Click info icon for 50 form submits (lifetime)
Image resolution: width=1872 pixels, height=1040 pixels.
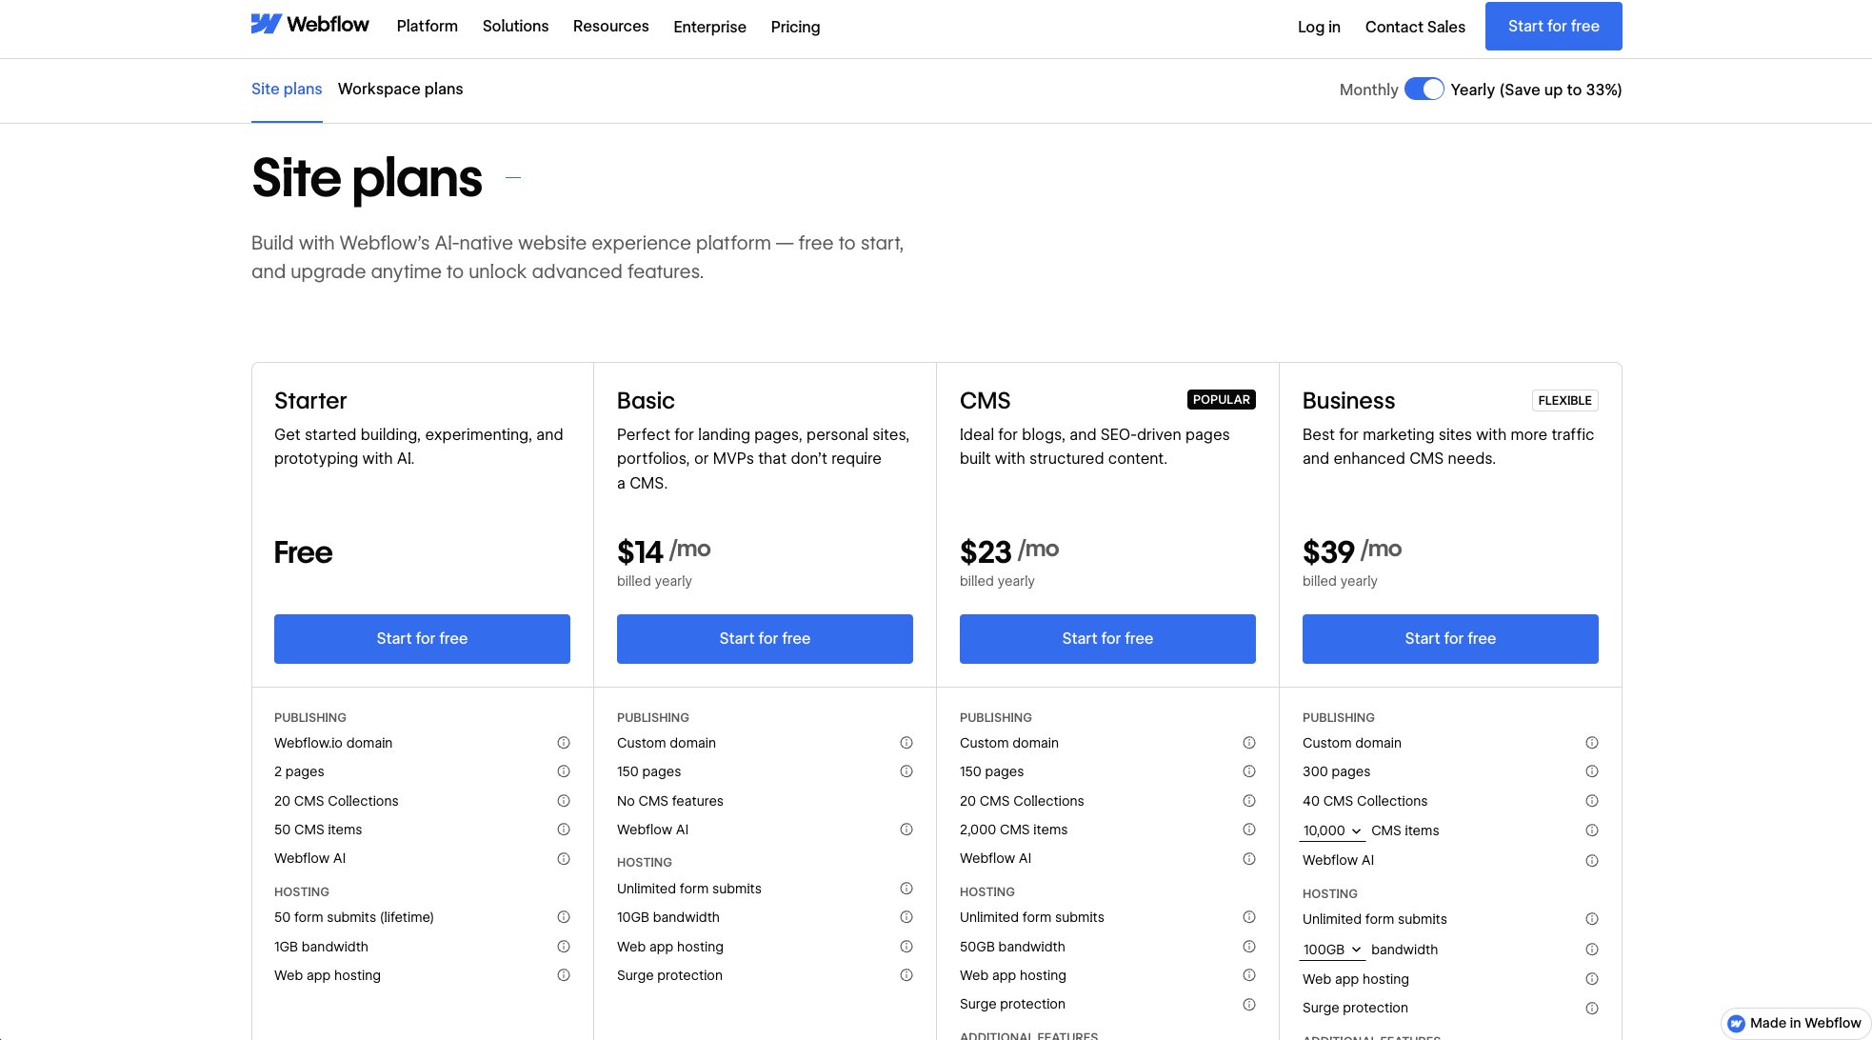click(564, 917)
